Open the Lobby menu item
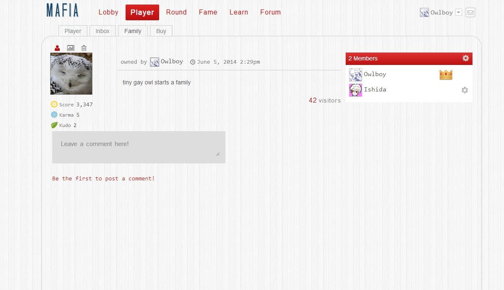Viewport: 504px width, 290px height. pos(109,12)
